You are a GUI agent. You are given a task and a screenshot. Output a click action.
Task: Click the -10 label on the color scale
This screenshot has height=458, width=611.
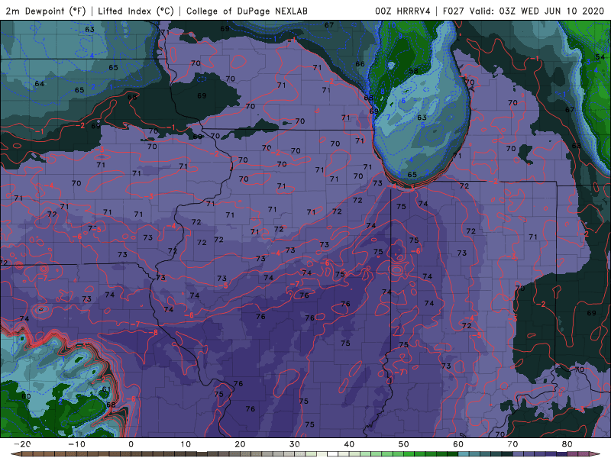(76, 444)
